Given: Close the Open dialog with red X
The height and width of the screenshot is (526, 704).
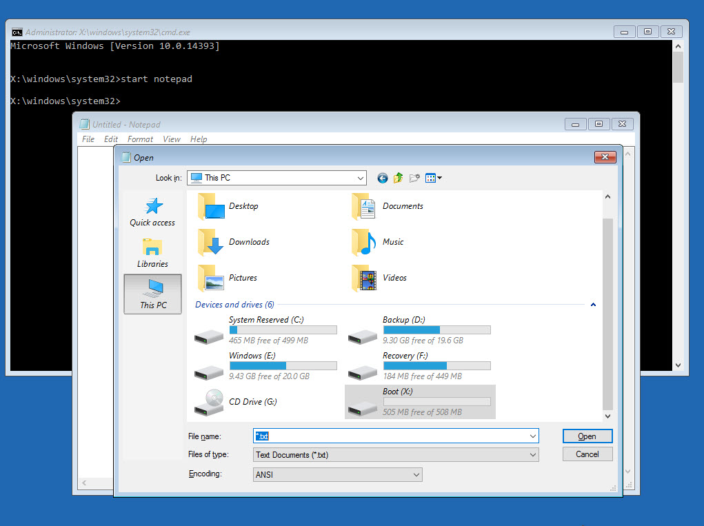Looking at the screenshot, I should coord(605,157).
